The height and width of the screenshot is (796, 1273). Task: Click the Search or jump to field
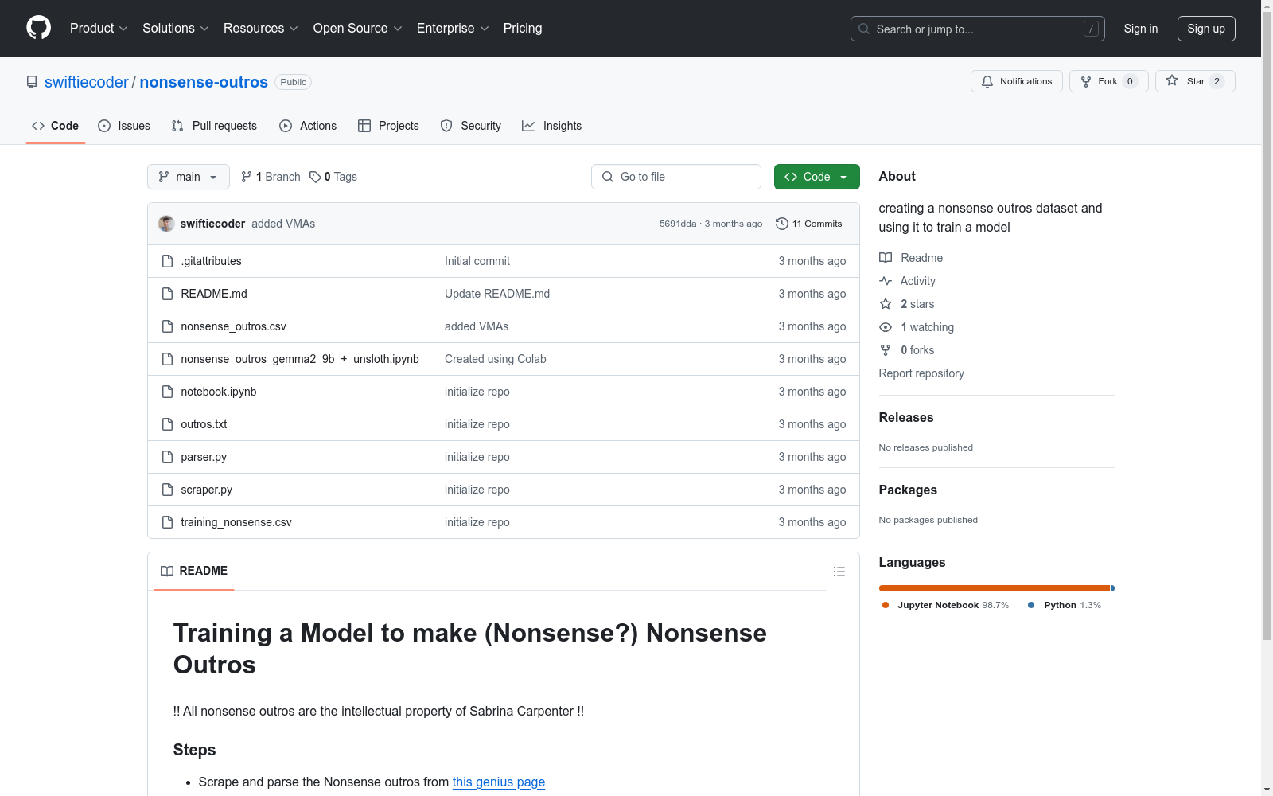(x=978, y=29)
